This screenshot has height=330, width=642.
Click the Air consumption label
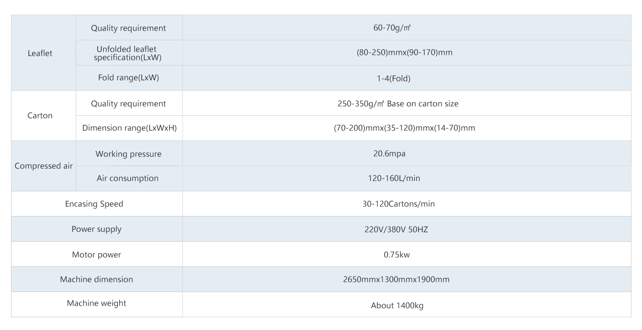(127, 179)
